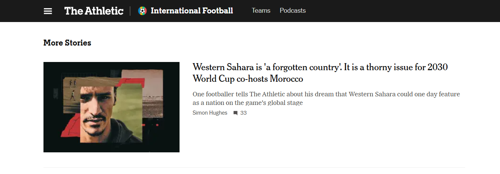
Task: Click "World Cup co-hosts Morocco" headline line
Action: pyautogui.click(x=247, y=79)
